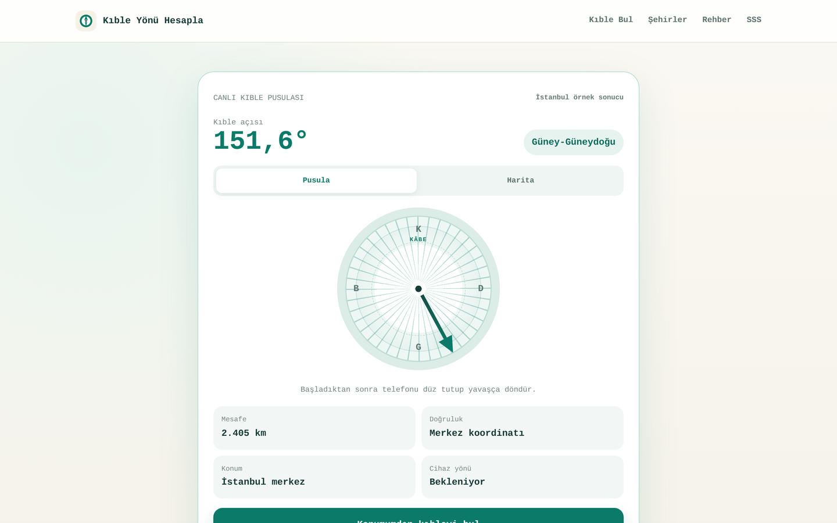Click the İstanbul örnek sonucu label
Image resolution: width=837 pixels, height=523 pixels.
tap(580, 97)
